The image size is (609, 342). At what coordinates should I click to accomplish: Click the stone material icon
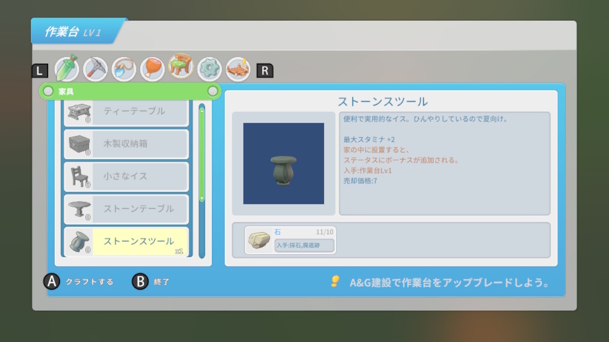259,241
